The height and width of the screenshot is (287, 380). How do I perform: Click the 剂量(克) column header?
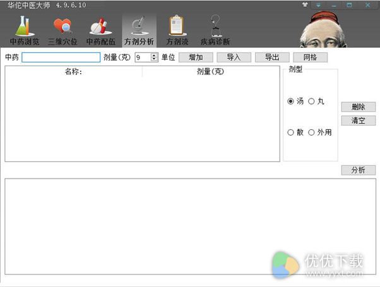pyautogui.click(x=211, y=71)
